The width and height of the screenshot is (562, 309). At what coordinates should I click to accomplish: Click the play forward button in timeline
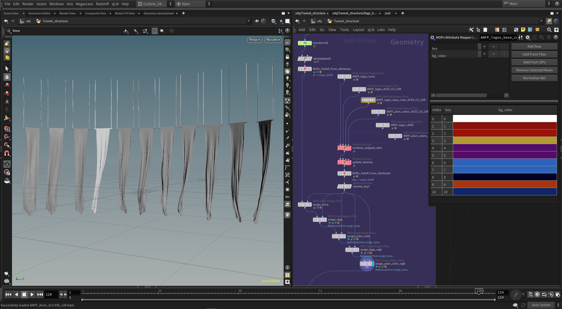(x=32, y=294)
